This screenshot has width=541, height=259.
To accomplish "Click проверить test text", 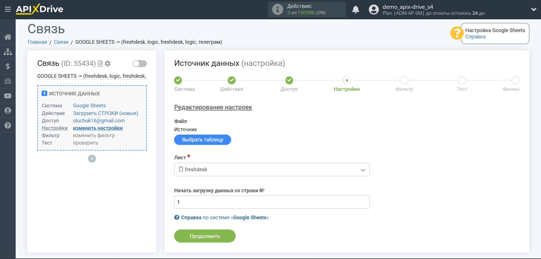I will pos(86,143).
